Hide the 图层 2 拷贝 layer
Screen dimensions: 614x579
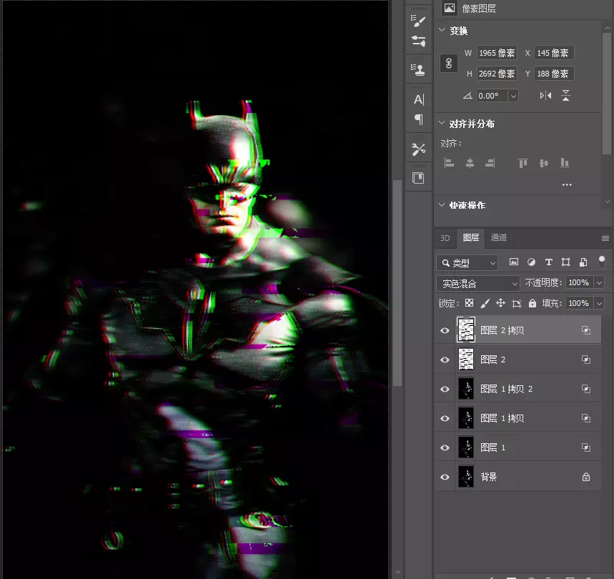click(445, 330)
